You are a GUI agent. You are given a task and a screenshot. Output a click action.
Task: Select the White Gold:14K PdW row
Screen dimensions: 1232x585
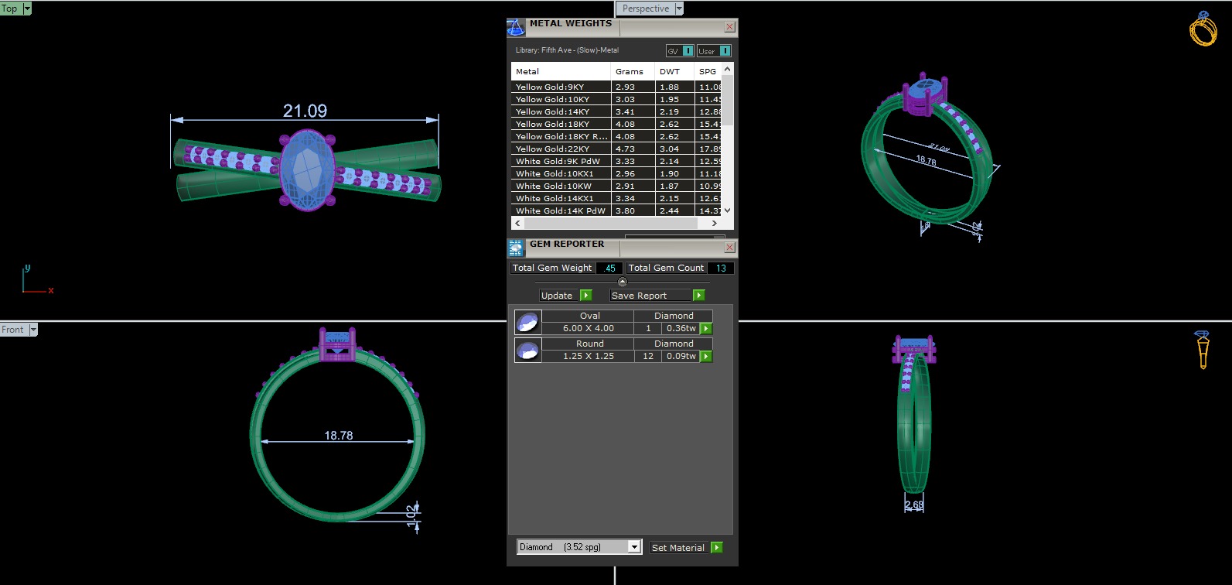click(616, 210)
